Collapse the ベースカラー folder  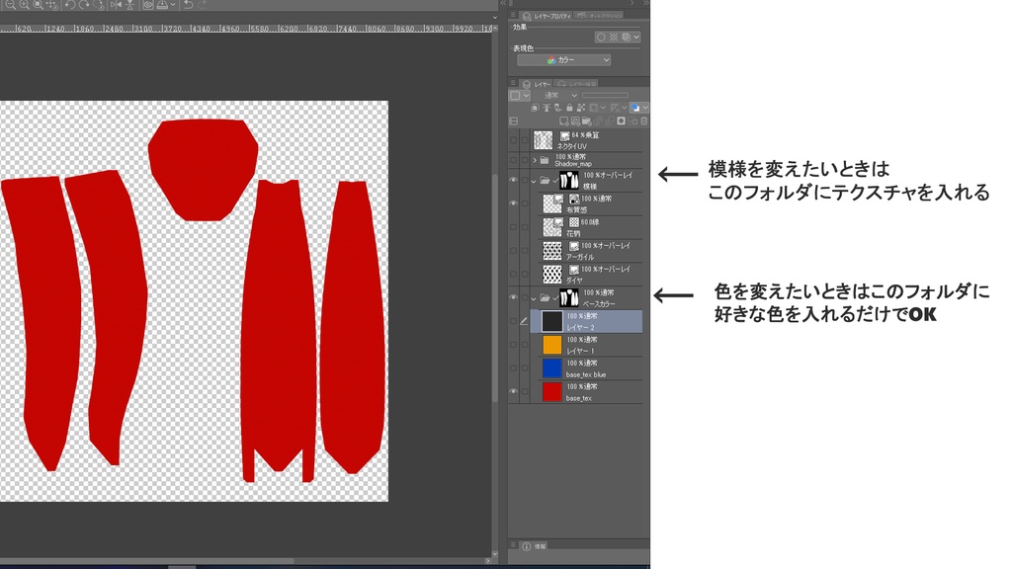tap(534, 299)
